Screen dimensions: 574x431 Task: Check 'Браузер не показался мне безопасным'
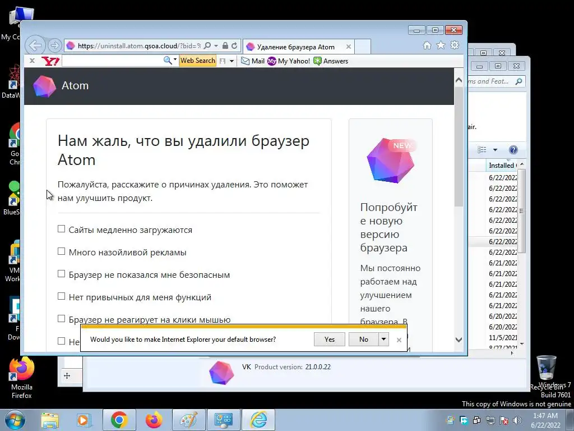click(62, 274)
